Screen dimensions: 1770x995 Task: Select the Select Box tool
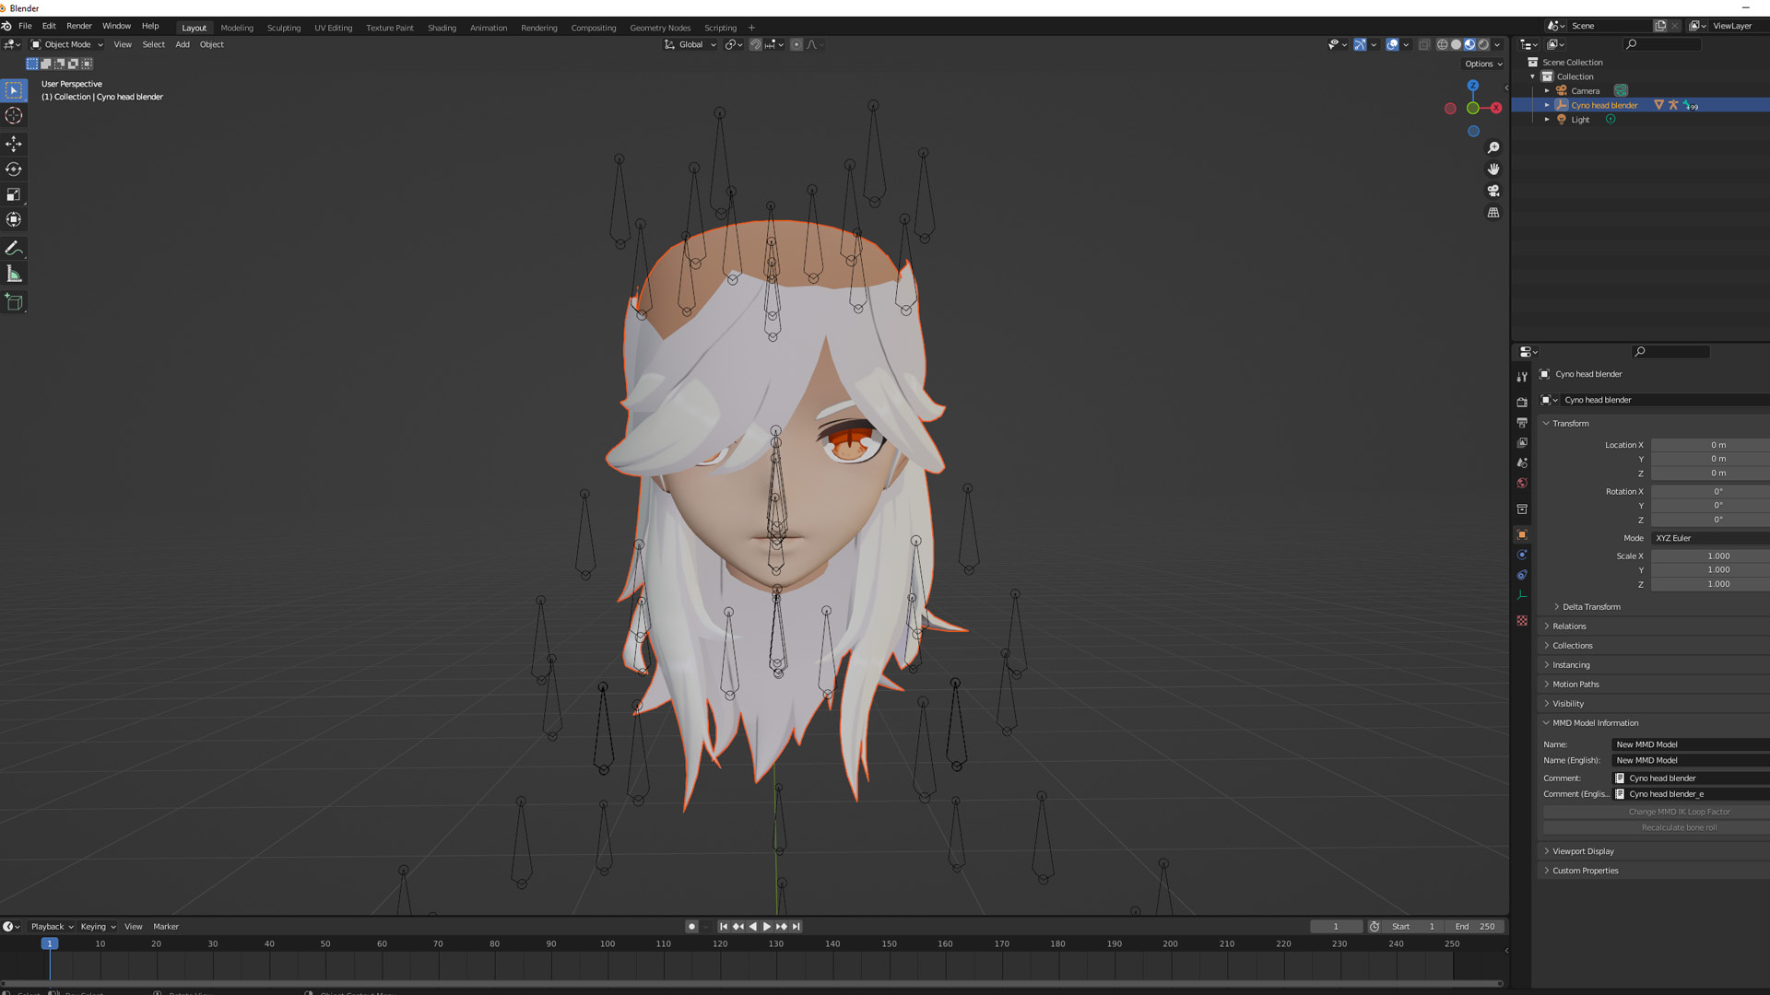(14, 90)
